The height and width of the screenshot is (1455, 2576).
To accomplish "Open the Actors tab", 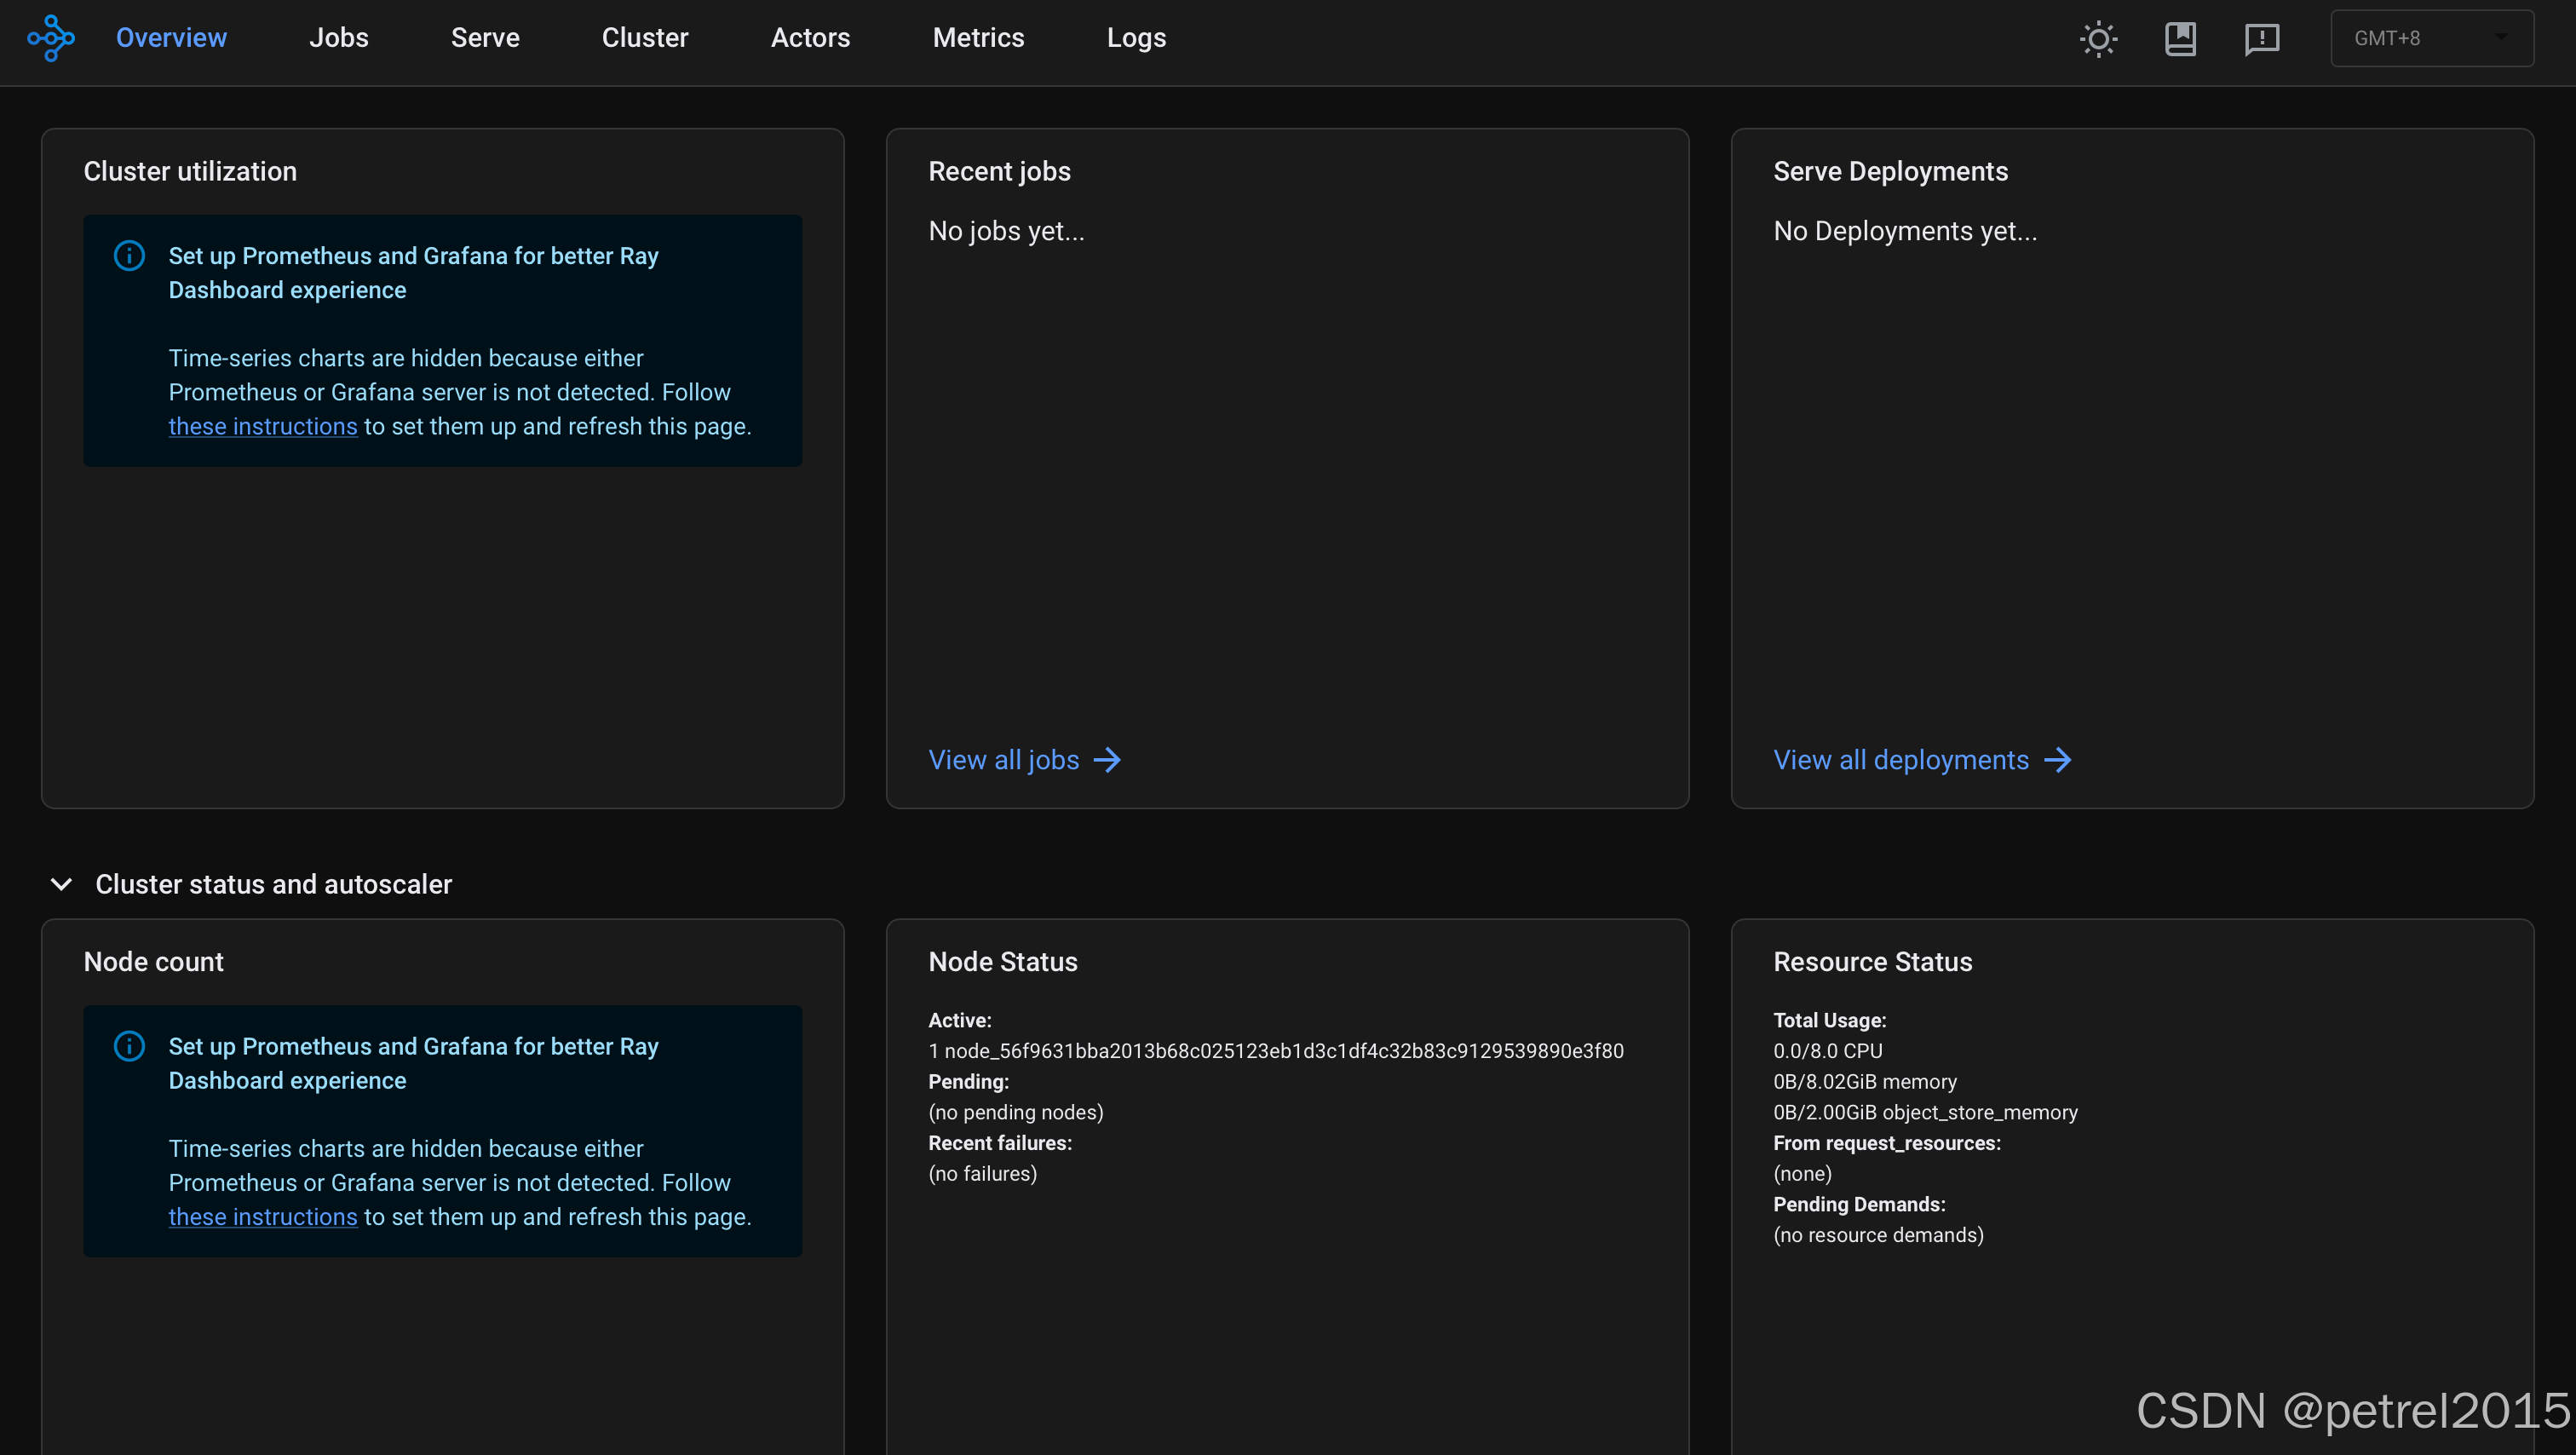I will [810, 38].
